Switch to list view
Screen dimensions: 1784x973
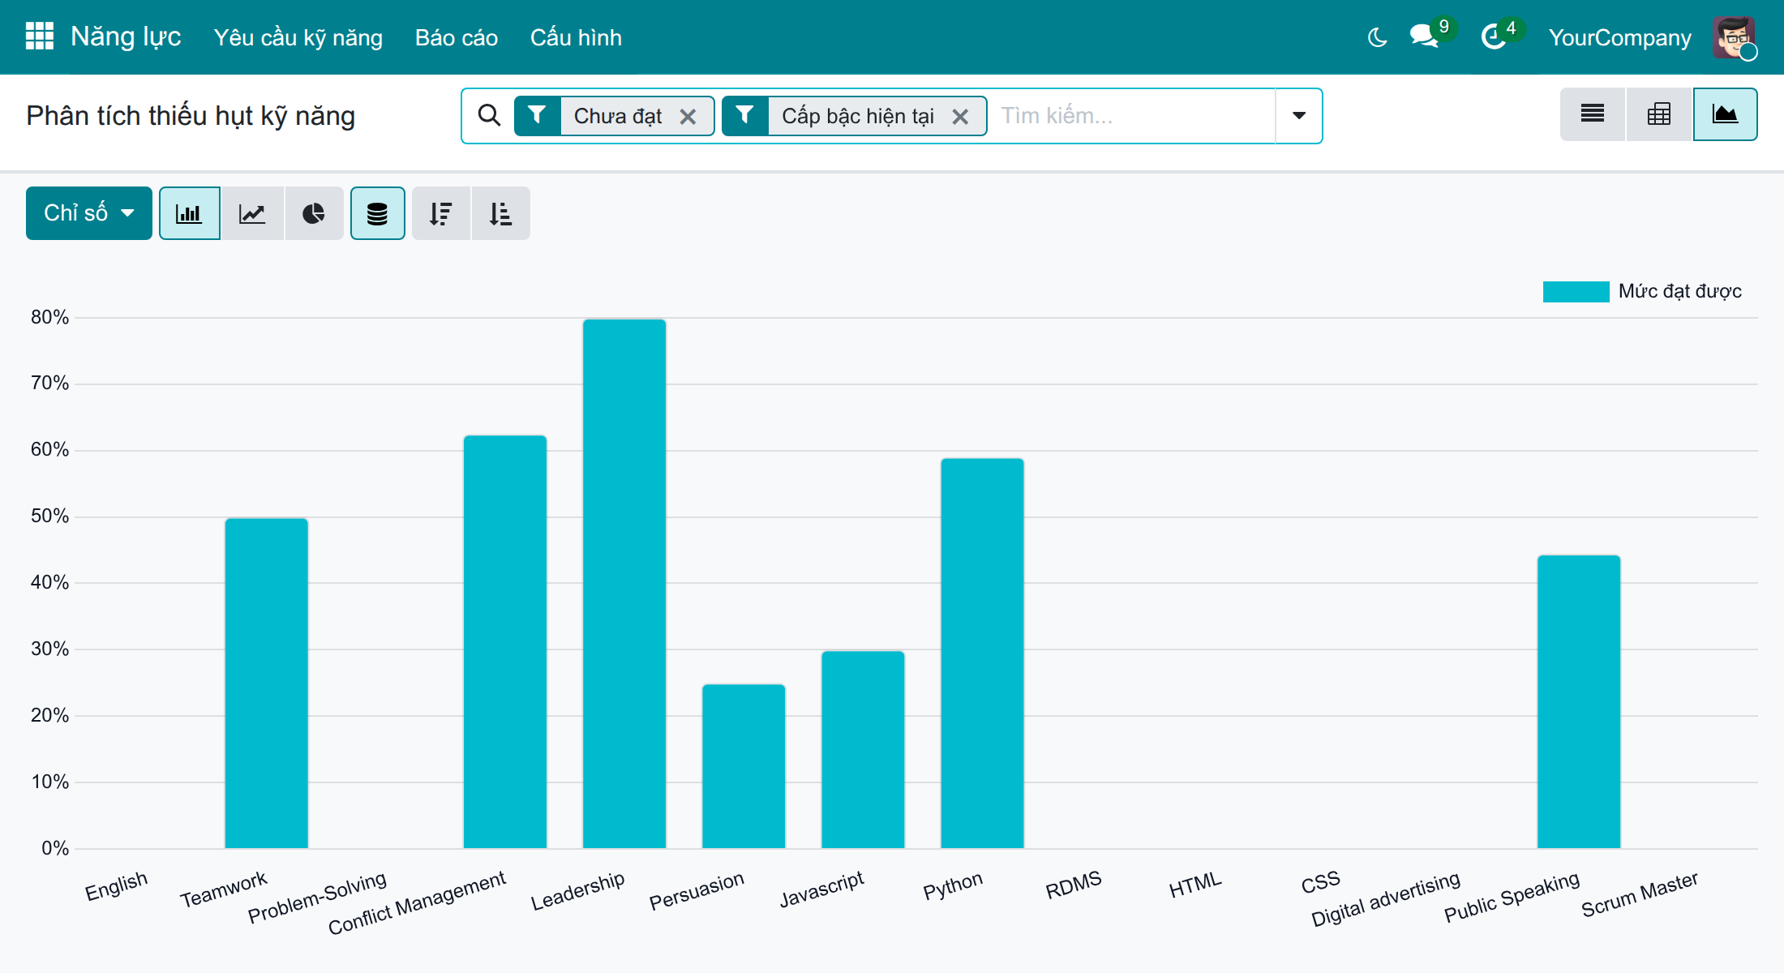tap(1593, 114)
